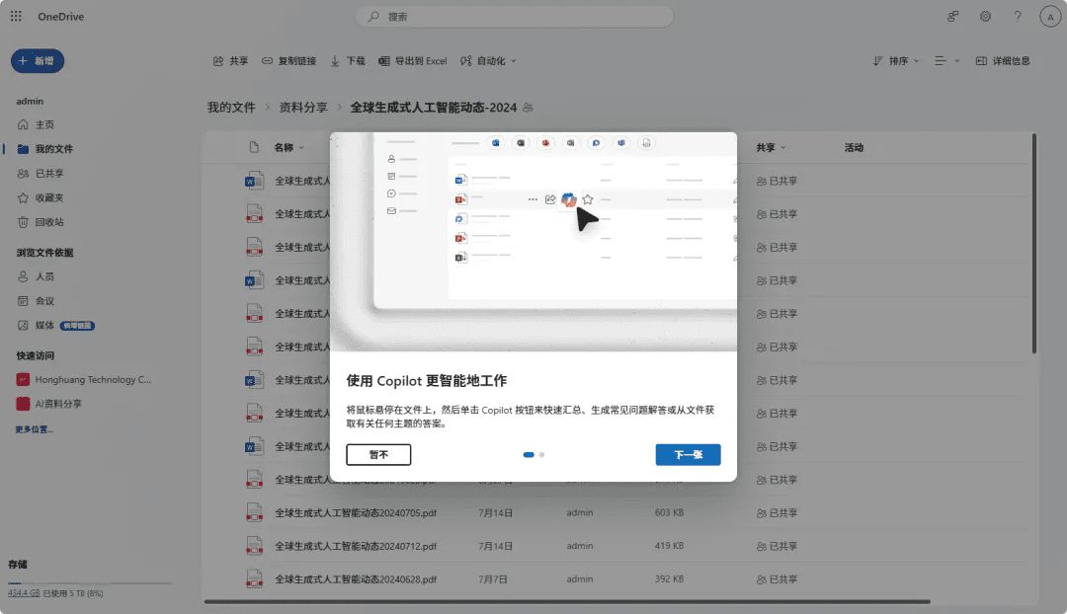Click 导出到 Excel toolbar item
Image resolution: width=1067 pixels, height=614 pixels.
coord(412,61)
